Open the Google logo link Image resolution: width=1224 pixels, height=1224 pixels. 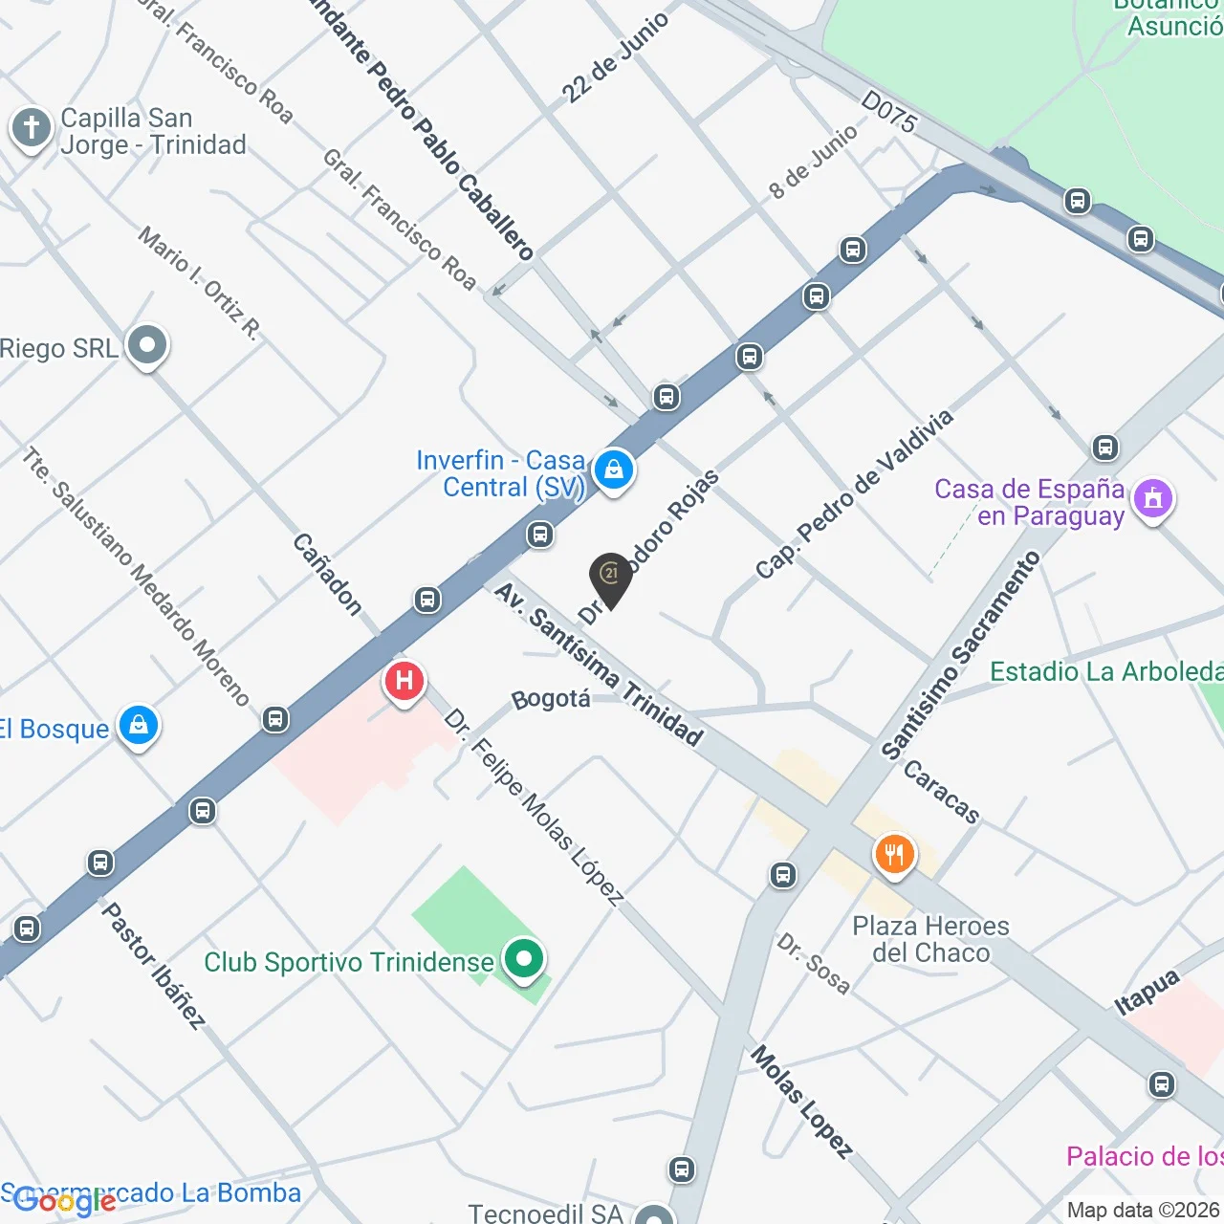coord(65,1201)
